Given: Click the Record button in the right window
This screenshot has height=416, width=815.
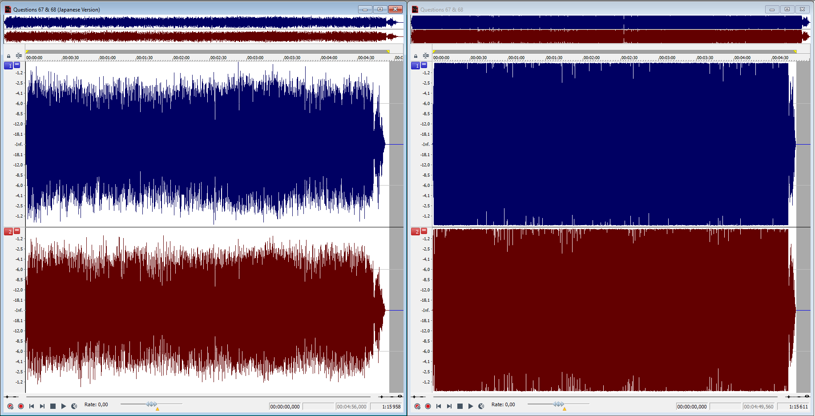Looking at the screenshot, I should point(428,406).
